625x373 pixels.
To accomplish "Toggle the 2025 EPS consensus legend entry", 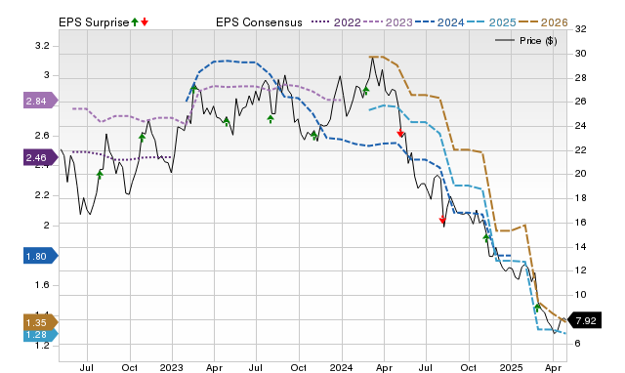I will click(x=491, y=22).
